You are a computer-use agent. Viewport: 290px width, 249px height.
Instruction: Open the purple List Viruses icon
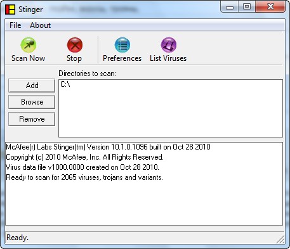pos(169,45)
